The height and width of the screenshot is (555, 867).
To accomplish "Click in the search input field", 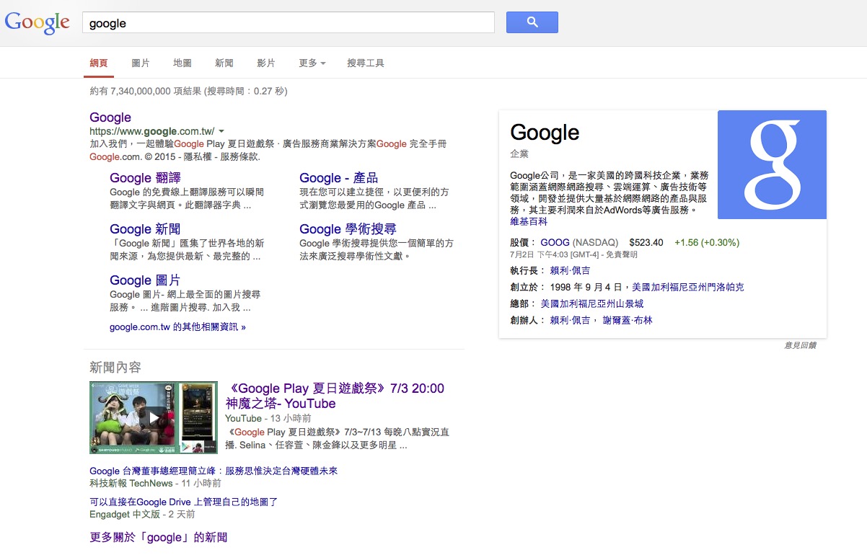I will point(289,23).
